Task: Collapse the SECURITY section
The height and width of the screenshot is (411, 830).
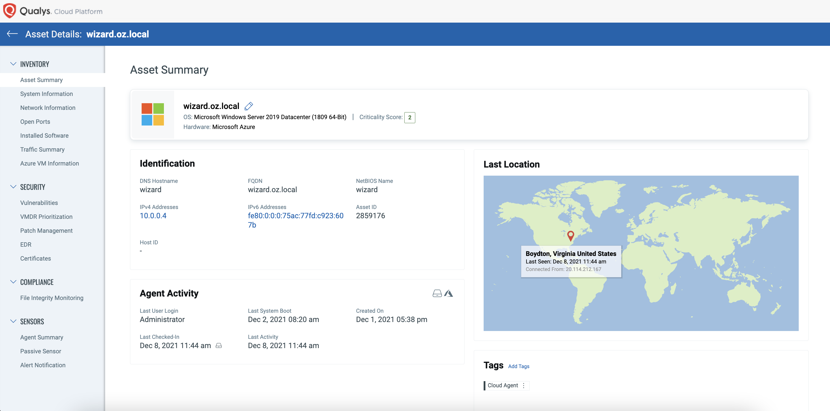Action: coord(13,186)
